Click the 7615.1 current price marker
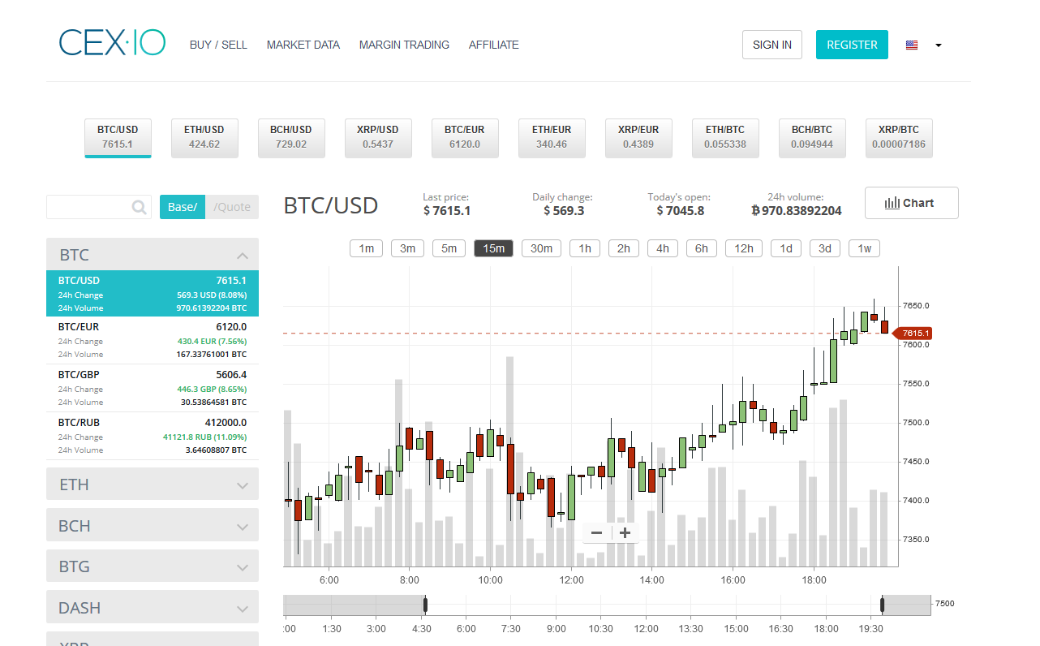 coord(913,334)
